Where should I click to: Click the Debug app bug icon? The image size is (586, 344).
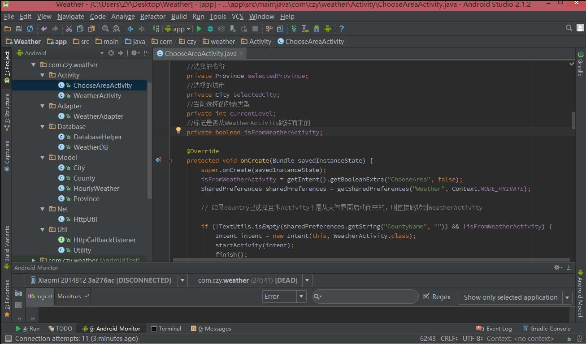point(210,29)
